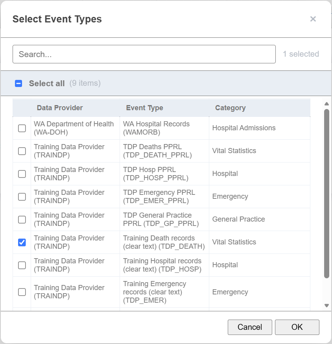Click the TDP Deaths PPRL (TDP_DEATH_PPRL) cell
The width and height of the screenshot is (332, 344).
(x=164, y=151)
